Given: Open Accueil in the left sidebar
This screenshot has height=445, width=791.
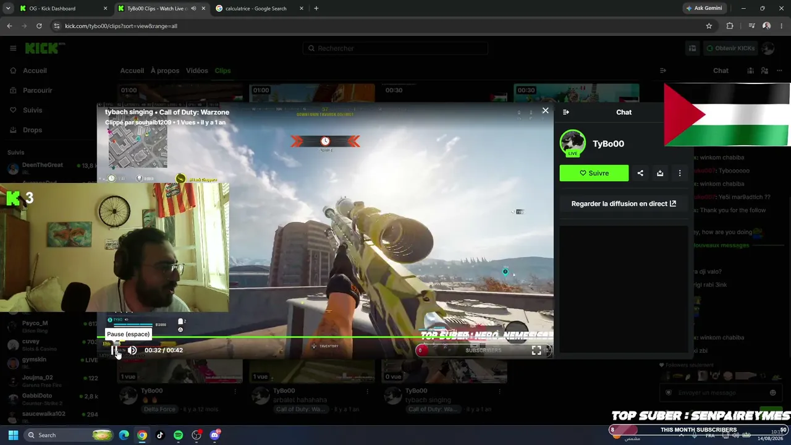Looking at the screenshot, I should coord(35,70).
